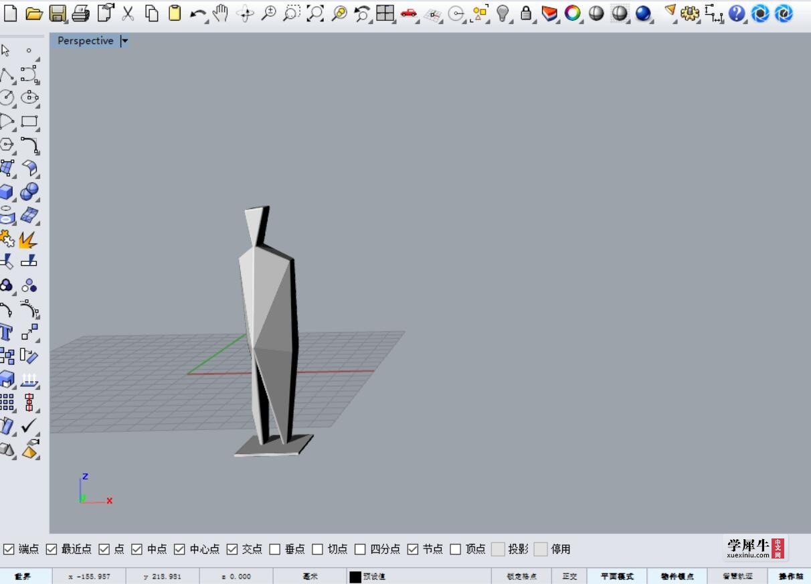The height and width of the screenshot is (584, 811).
Task: Uncheck the 最近点 osnap checkbox
Action: (52, 549)
